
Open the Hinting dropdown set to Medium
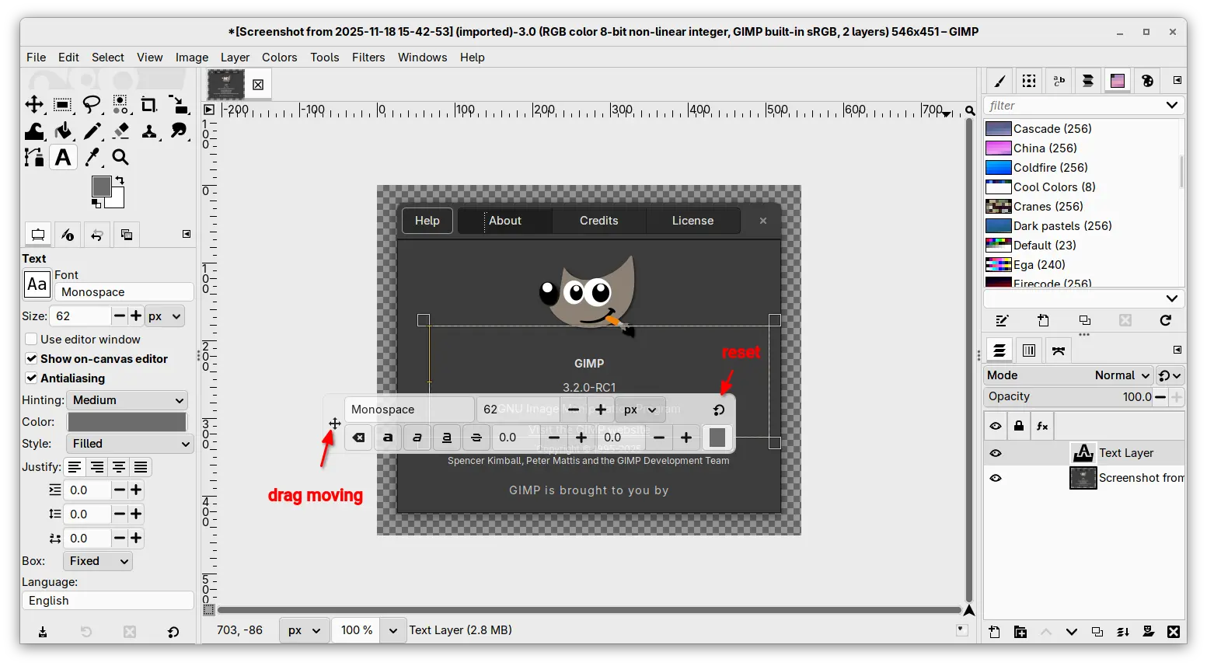[x=127, y=400]
